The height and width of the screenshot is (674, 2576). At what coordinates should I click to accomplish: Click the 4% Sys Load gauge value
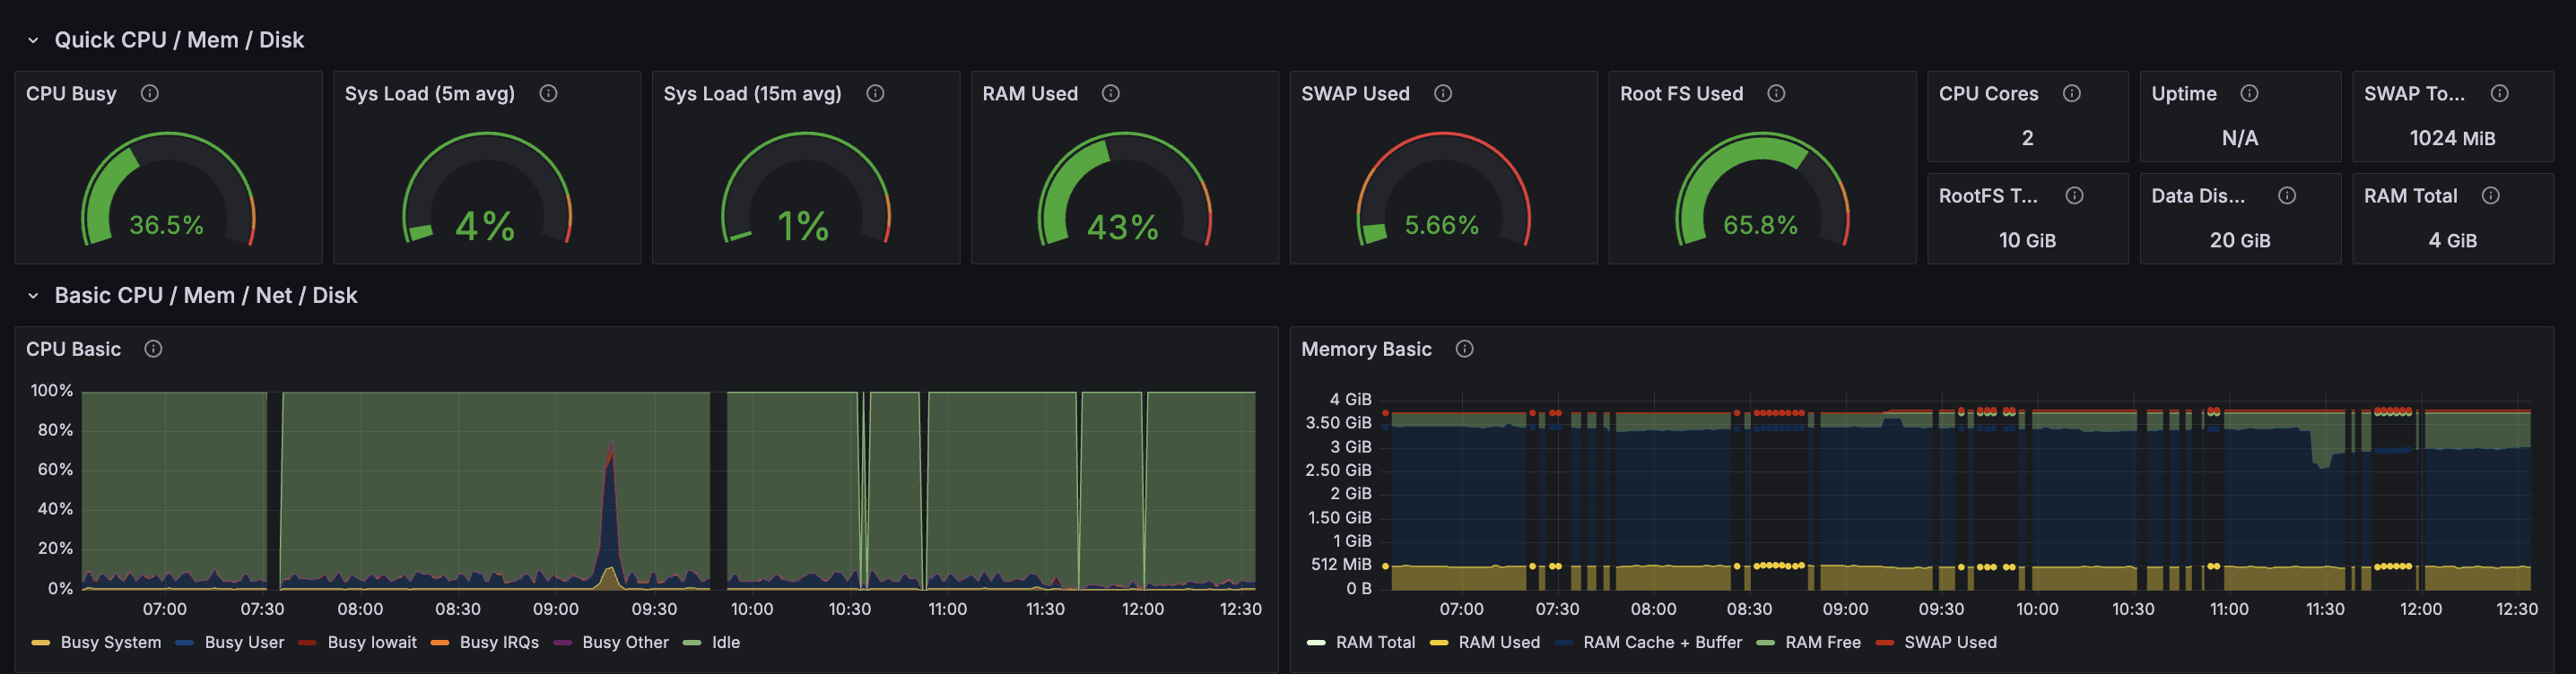[485, 226]
